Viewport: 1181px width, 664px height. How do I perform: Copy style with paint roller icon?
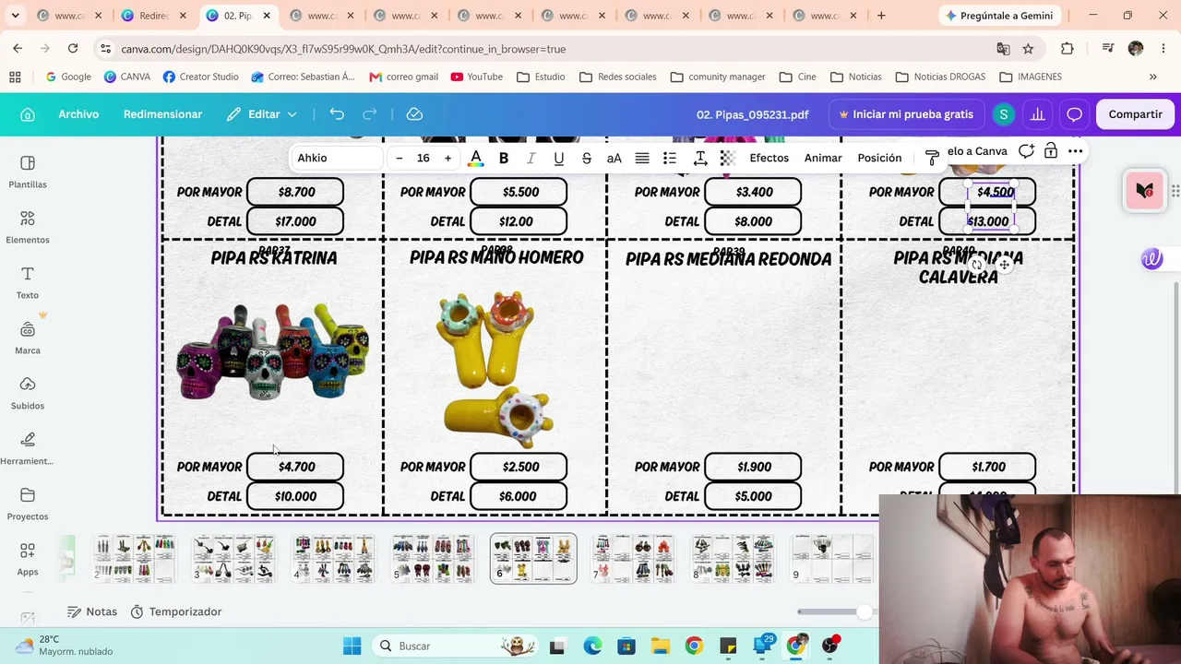coord(932,159)
